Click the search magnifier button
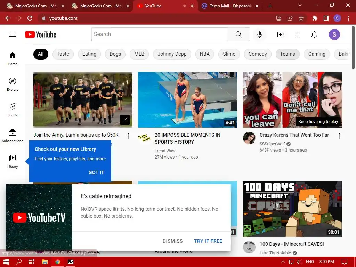 238,34
